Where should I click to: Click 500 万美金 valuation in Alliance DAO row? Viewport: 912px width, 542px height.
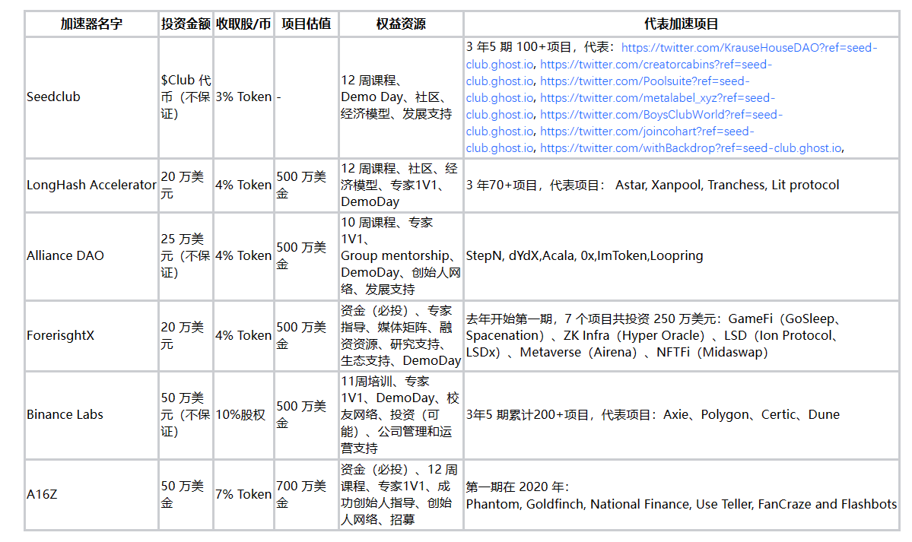(306, 256)
